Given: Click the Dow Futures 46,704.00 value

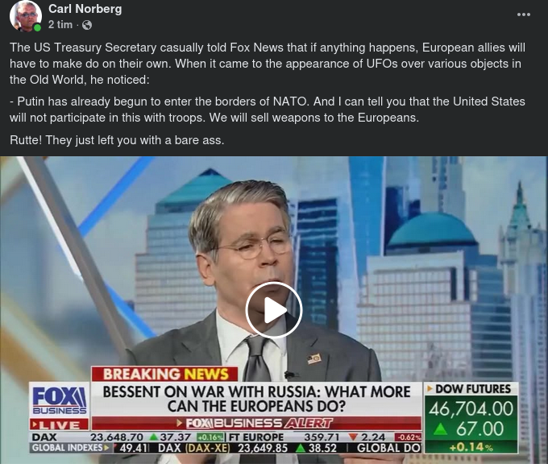Looking at the screenshot, I should point(471,408).
